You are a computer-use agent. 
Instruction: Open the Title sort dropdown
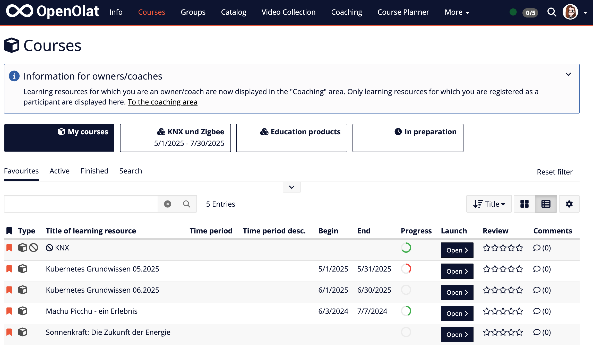(x=489, y=204)
